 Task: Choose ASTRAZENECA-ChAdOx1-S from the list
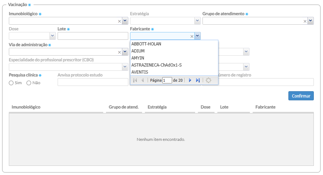[x=156, y=65]
